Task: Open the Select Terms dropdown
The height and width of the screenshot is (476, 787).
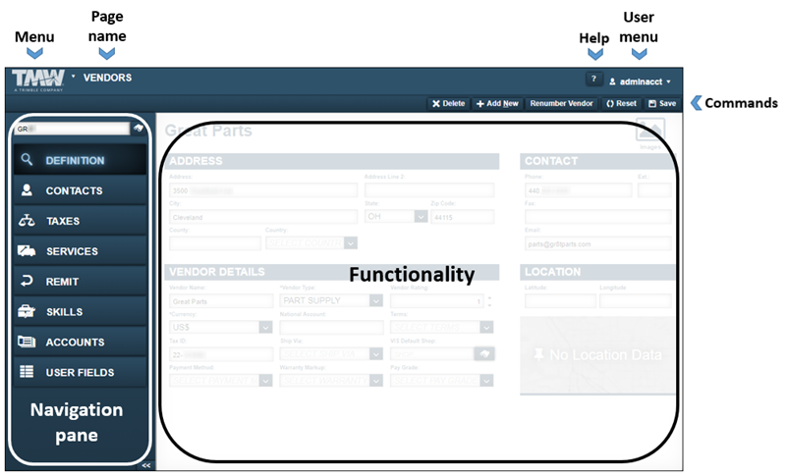Action: (442, 327)
